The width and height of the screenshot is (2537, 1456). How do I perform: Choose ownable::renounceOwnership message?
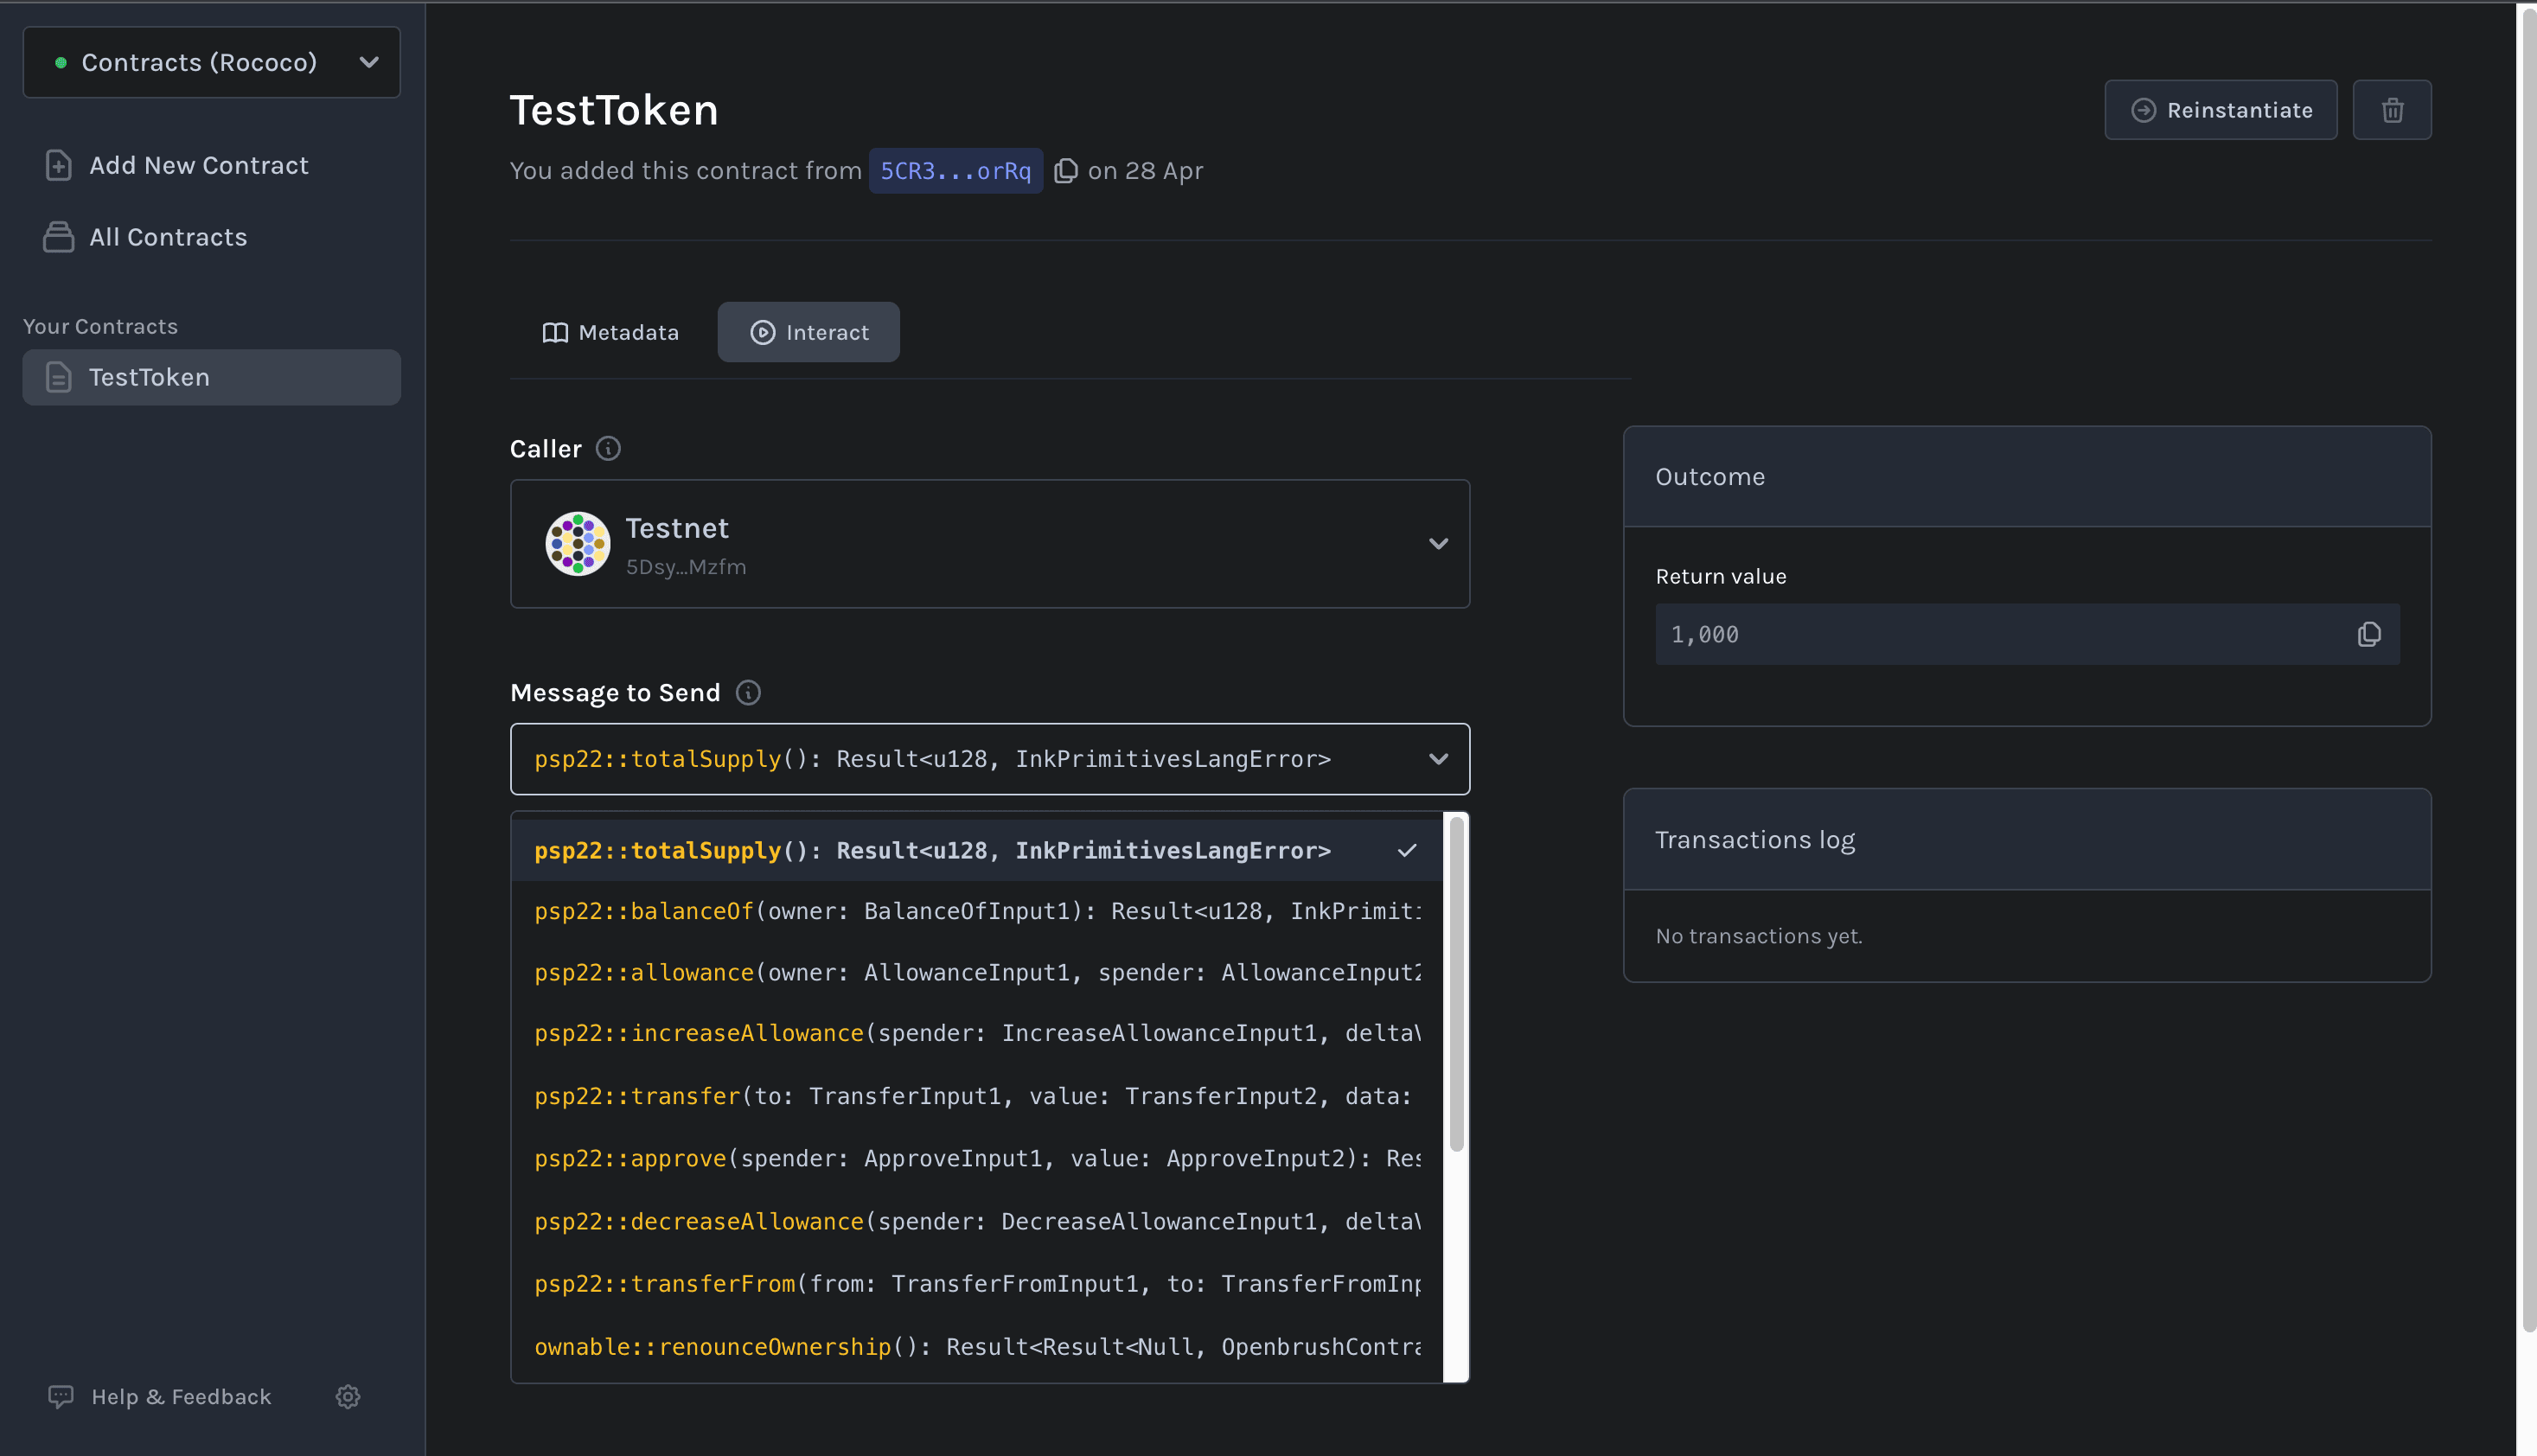click(976, 1346)
